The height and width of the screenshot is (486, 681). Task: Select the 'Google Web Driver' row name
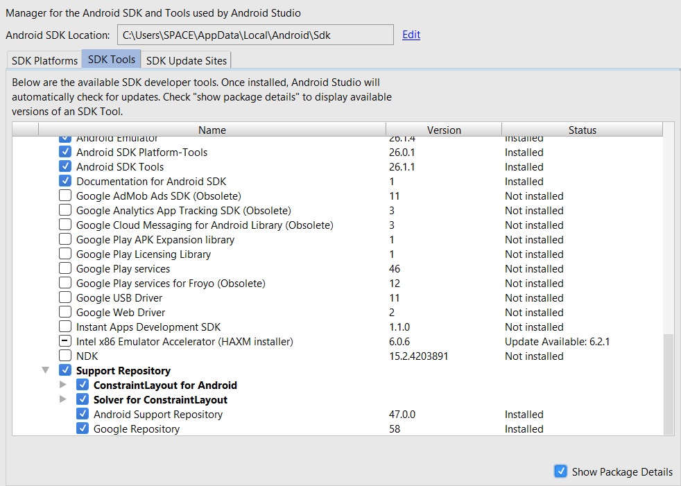coord(121,313)
